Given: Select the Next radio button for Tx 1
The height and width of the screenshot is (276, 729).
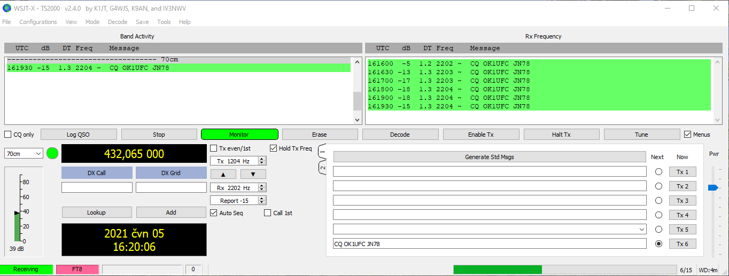Looking at the screenshot, I should pos(658,172).
